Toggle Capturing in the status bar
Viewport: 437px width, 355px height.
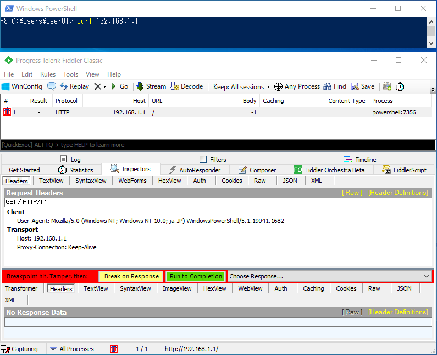20,349
